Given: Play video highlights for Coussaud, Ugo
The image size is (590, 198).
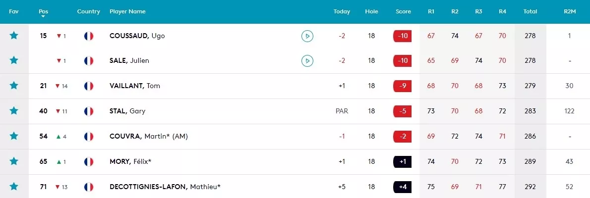Looking at the screenshot, I should click(x=307, y=36).
